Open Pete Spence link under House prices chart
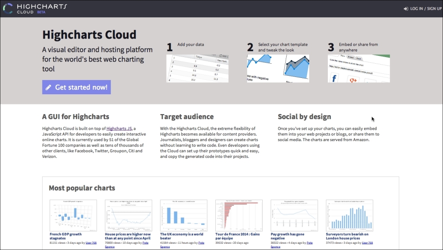 pyautogui.click(x=145, y=242)
